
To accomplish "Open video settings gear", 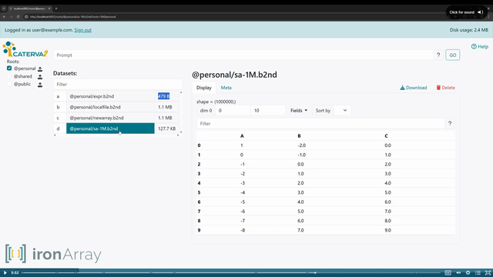I will coord(468,272).
